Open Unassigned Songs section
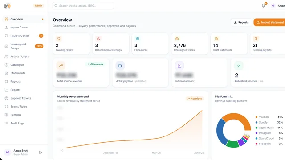Viewport: 285px width, 160px height. pos(24,46)
